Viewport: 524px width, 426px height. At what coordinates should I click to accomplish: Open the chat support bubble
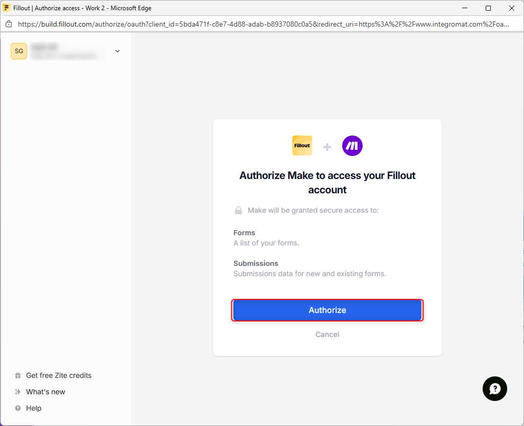coord(495,389)
